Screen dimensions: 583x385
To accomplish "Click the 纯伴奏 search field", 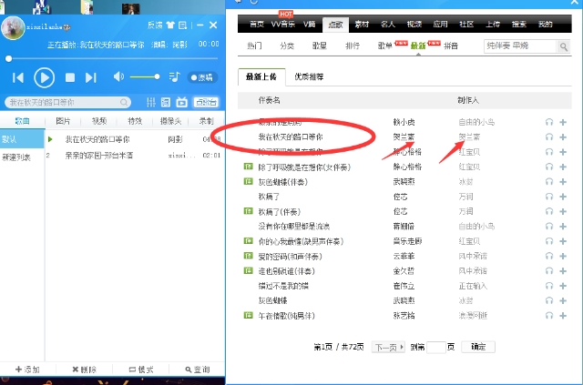I will (x=536, y=46).
